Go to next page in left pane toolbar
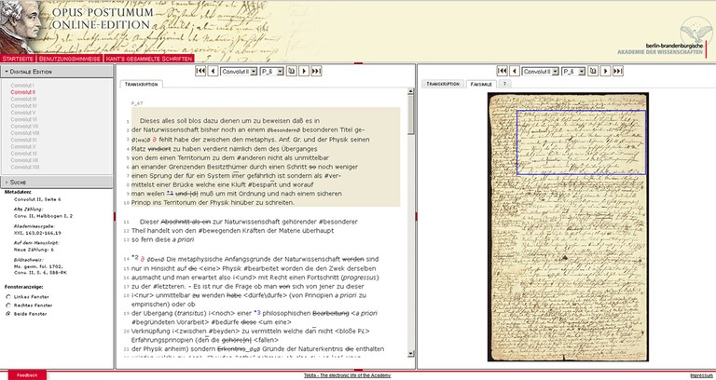This screenshot has height=380, width=716. (304, 71)
